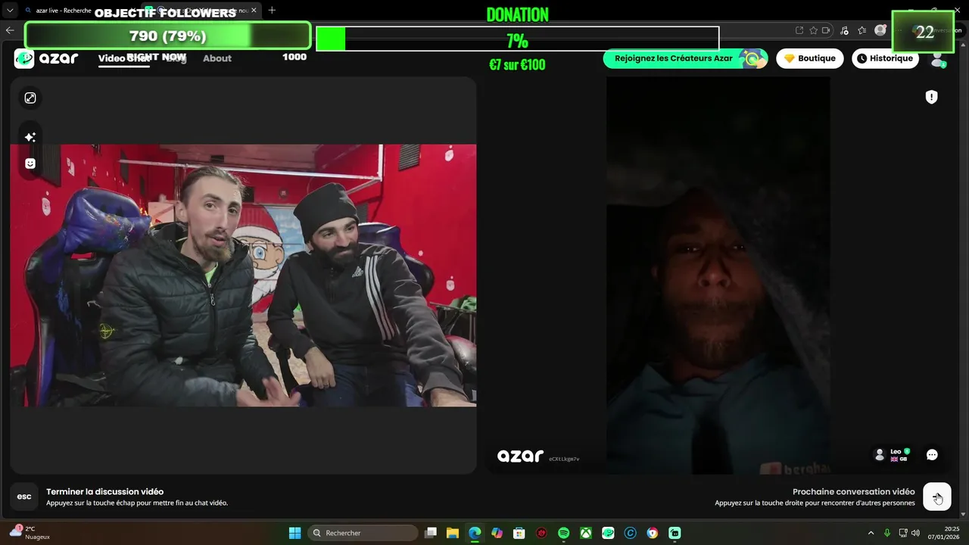
Task: Open File Explorer from taskbar
Action: (x=453, y=533)
